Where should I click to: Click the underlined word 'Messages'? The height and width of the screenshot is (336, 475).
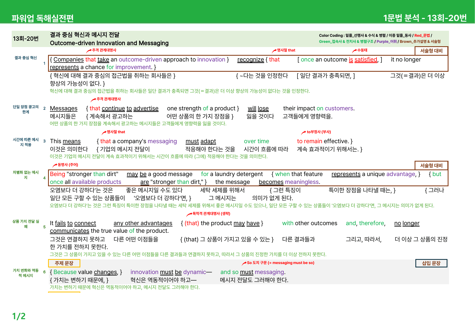pos(64,108)
